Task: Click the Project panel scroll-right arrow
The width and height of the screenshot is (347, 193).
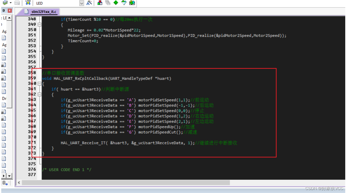Action: tap(4, 176)
